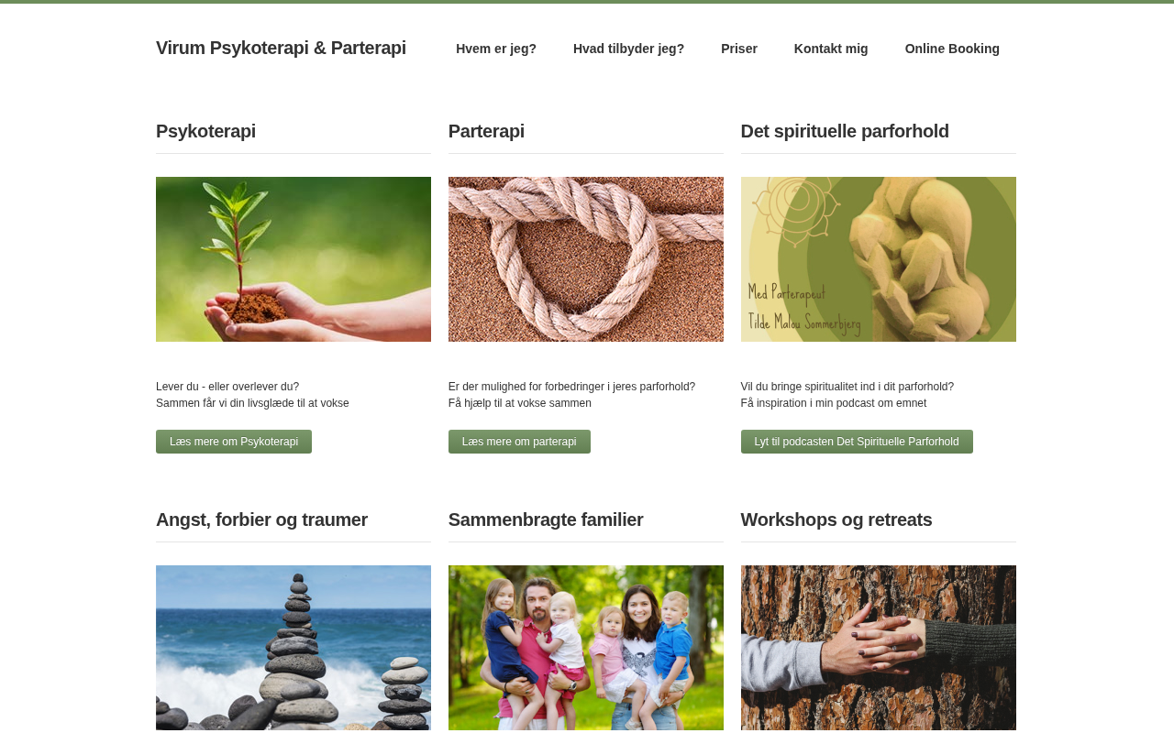The width and height of the screenshot is (1174, 733).
Task: Open the Virum Psykoterapi & Parterapi site title
Action: [x=281, y=48]
